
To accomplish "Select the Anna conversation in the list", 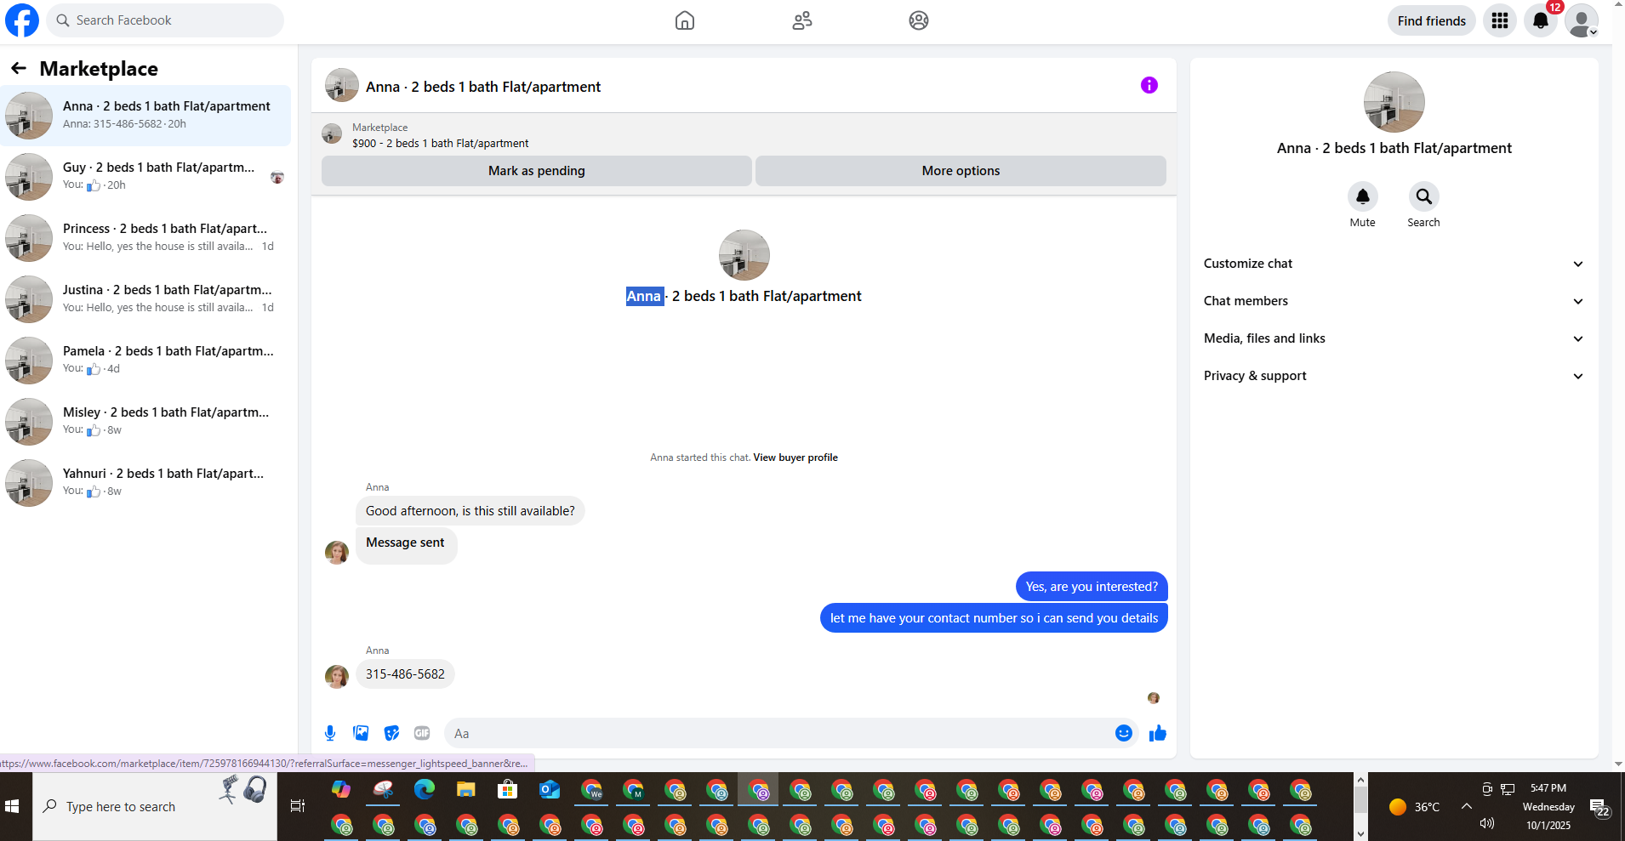I will pyautogui.click(x=145, y=116).
